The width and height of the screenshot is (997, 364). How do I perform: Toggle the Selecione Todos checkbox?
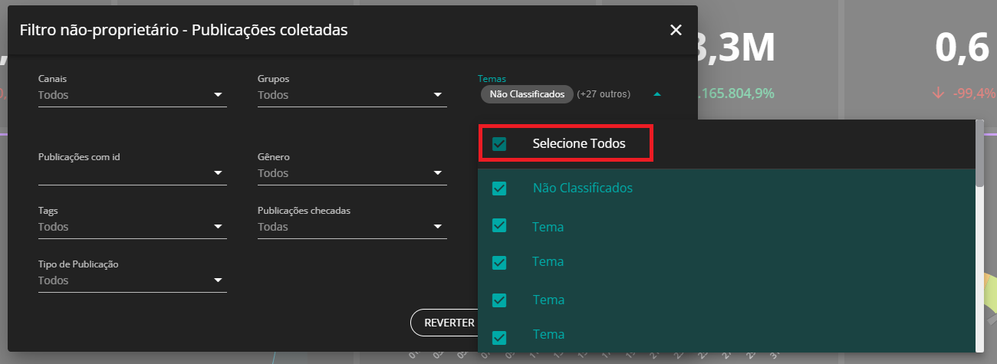click(499, 144)
